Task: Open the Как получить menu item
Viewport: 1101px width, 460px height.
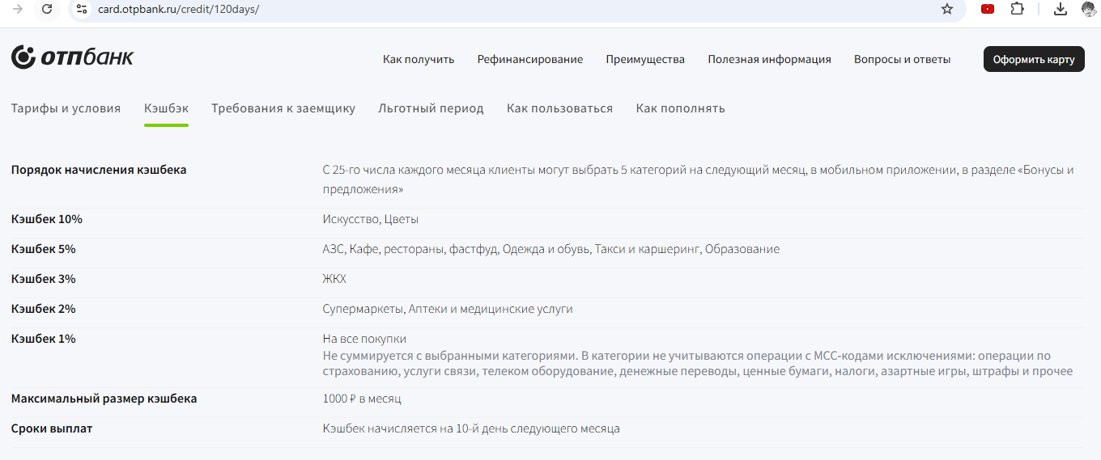Action: [419, 59]
